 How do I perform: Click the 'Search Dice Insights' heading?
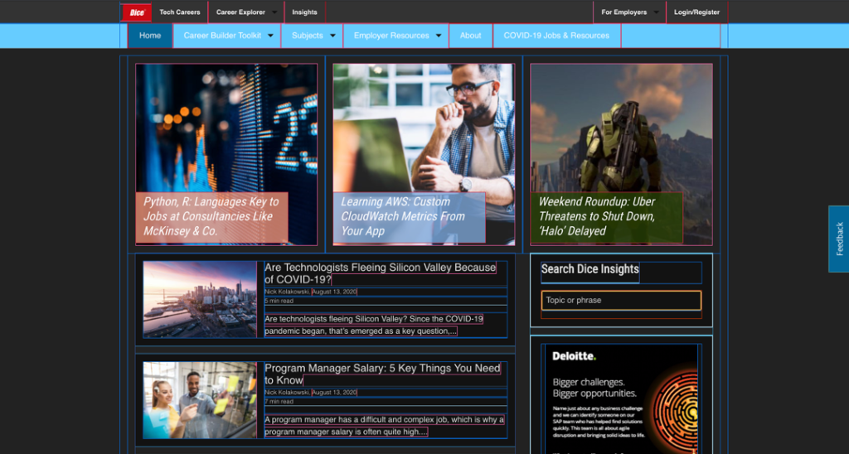[590, 269]
